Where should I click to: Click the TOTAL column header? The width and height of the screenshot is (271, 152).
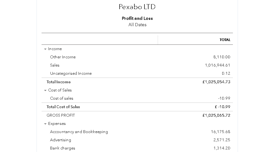225,40
